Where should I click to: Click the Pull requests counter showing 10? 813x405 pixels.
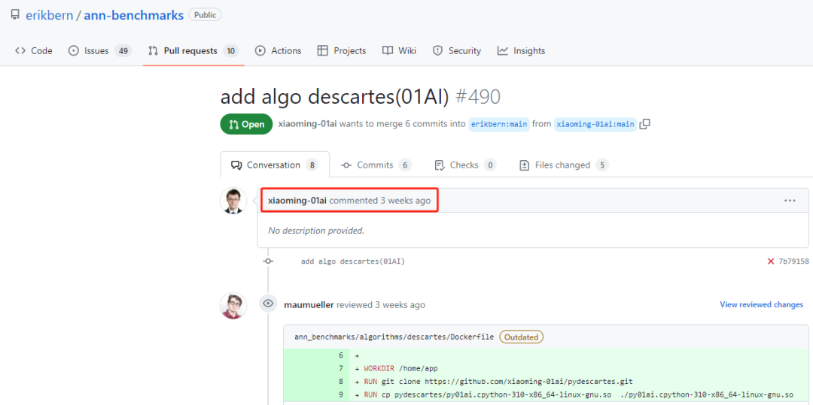[x=231, y=50]
